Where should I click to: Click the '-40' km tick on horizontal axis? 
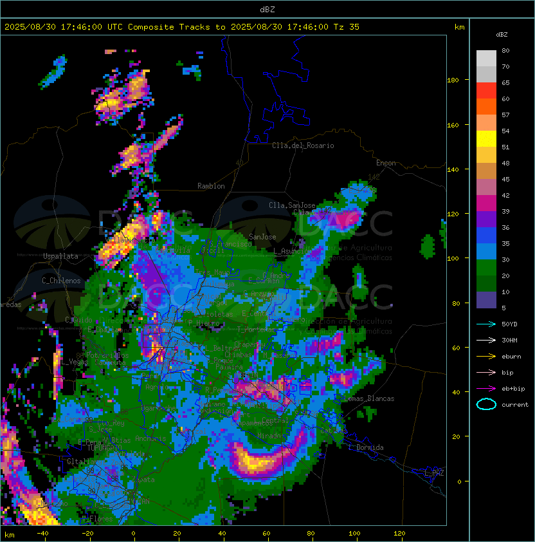43,534
